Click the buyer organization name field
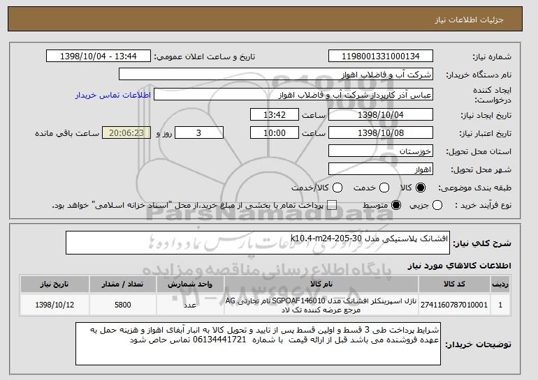This screenshot has height=380, width=538. (276, 75)
